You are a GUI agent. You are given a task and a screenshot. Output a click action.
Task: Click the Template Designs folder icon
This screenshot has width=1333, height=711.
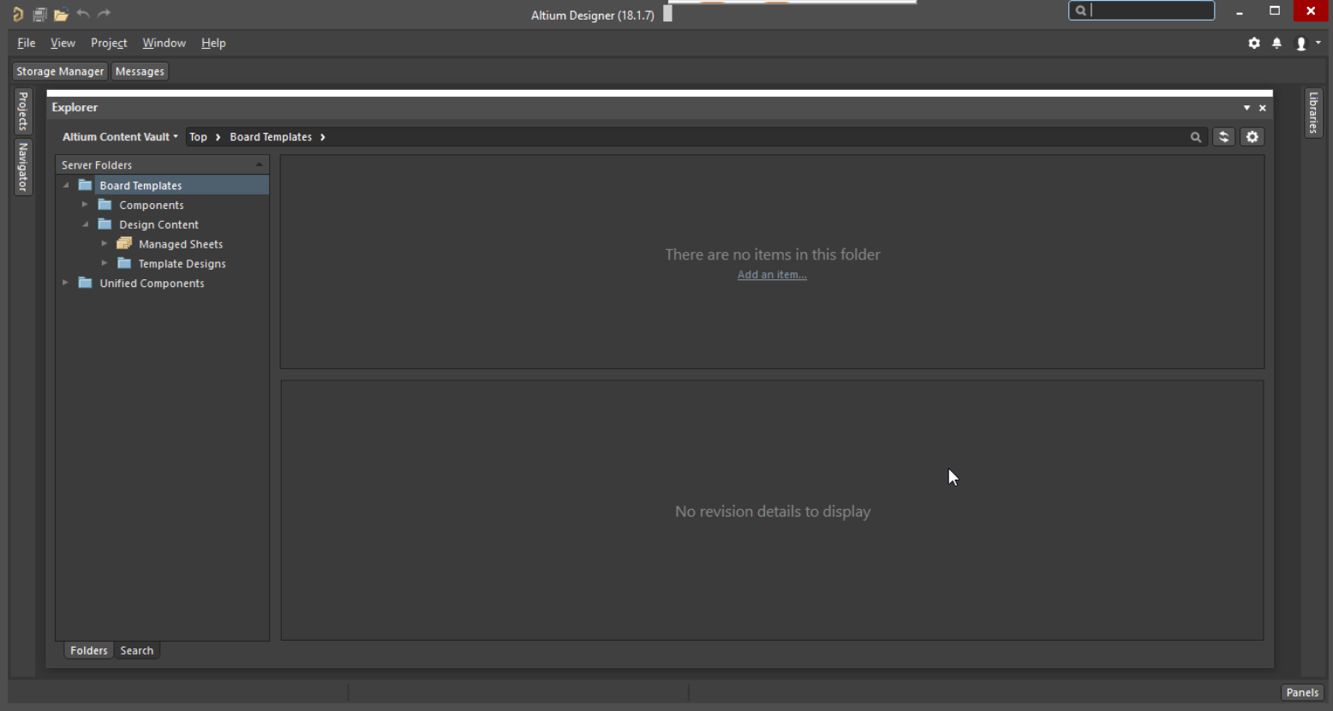[x=124, y=264]
